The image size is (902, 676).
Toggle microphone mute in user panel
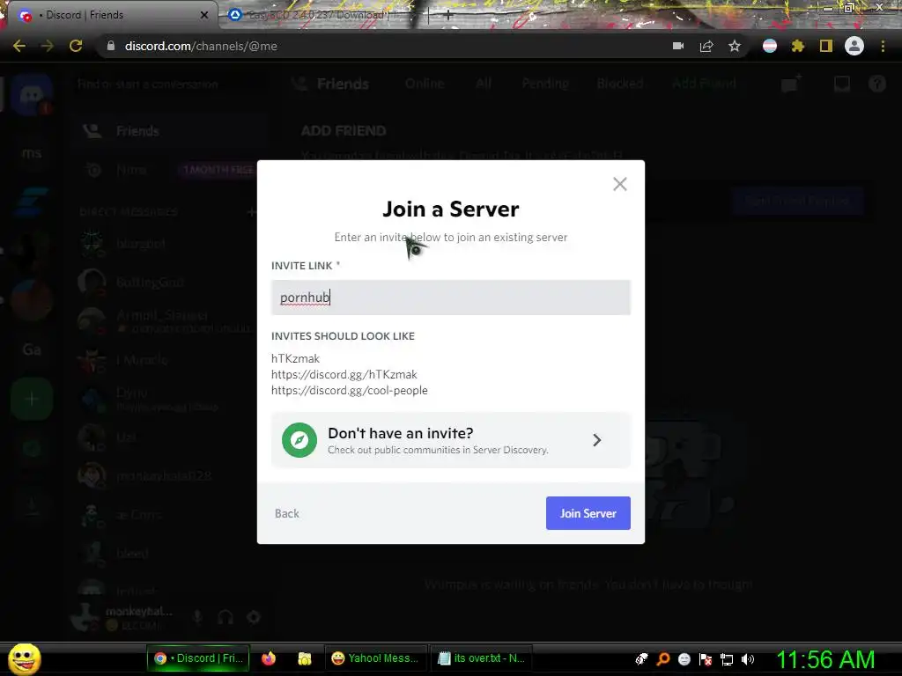(x=197, y=617)
